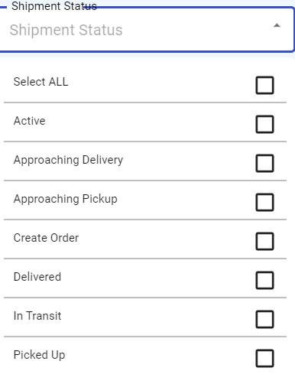The width and height of the screenshot is (295, 384).
Task: Pick the In Transit option text
Action: [x=37, y=316]
